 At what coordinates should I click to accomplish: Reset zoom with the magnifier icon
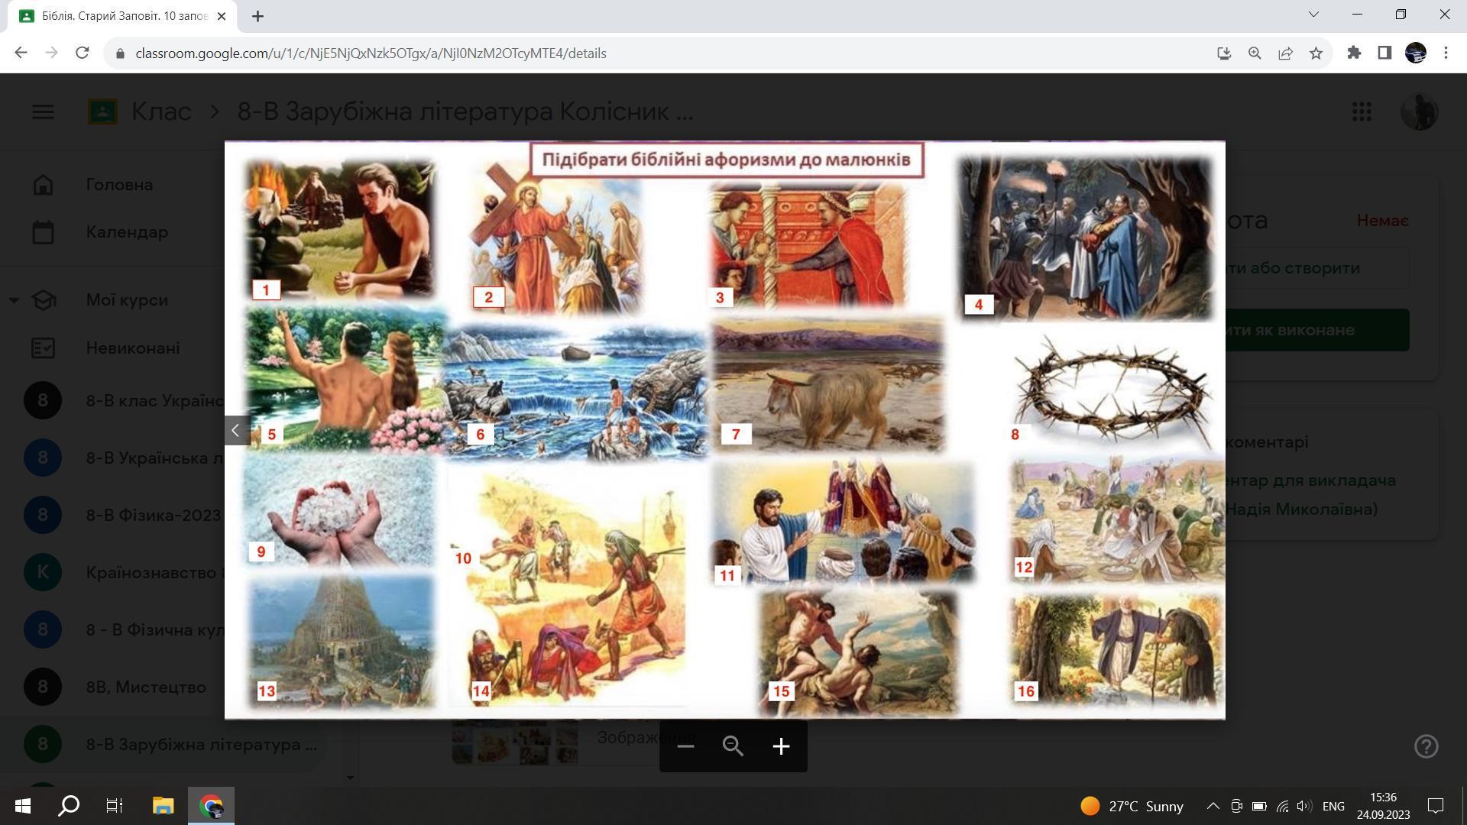coord(733,746)
